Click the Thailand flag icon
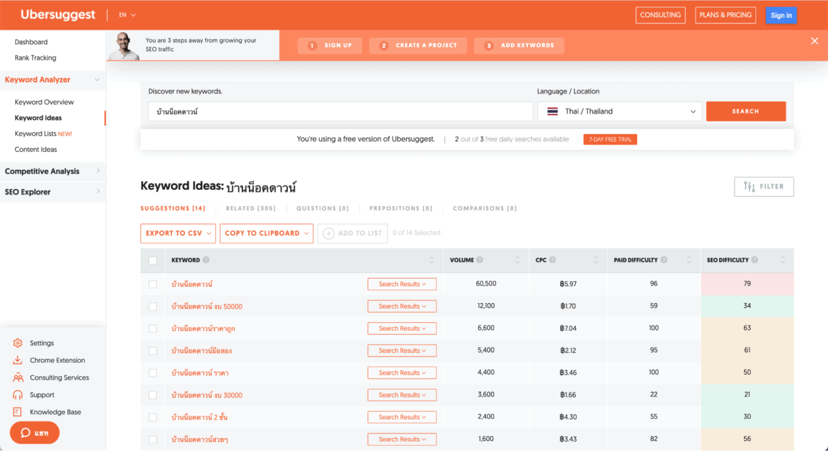This screenshot has width=828, height=451. coord(552,111)
